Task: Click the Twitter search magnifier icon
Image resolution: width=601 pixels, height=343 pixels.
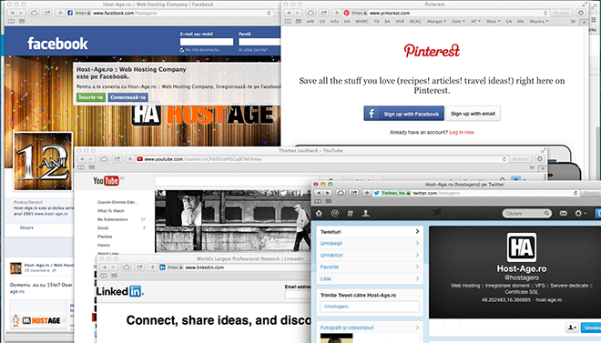Action: point(546,213)
